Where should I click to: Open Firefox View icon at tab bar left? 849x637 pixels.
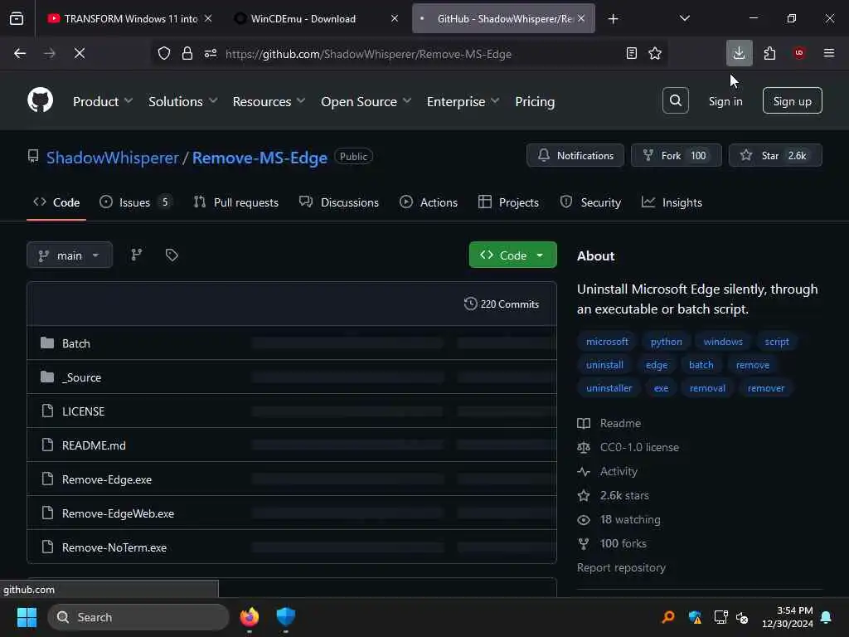(x=17, y=18)
